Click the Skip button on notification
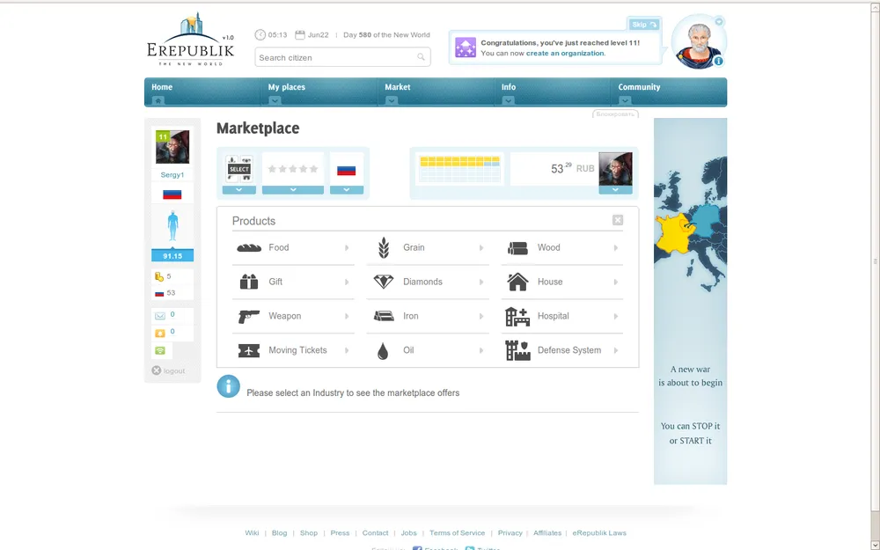Image resolution: width=880 pixels, height=550 pixels. 644,24
